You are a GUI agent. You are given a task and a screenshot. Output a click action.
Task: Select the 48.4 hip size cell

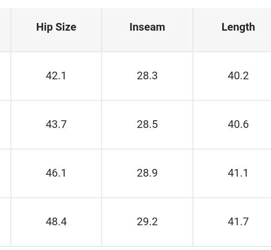pos(56,222)
